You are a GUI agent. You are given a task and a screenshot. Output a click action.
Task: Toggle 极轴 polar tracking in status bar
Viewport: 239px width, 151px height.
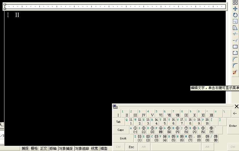coord(53,148)
